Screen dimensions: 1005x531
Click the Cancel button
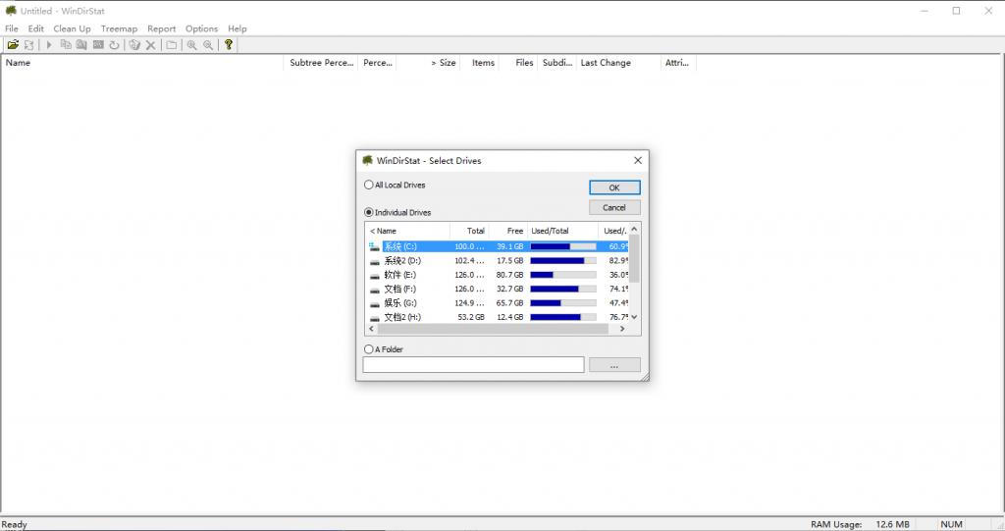point(614,208)
